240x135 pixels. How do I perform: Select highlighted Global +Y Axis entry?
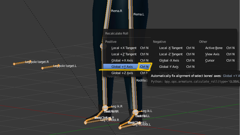pyautogui.click(x=127, y=67)
